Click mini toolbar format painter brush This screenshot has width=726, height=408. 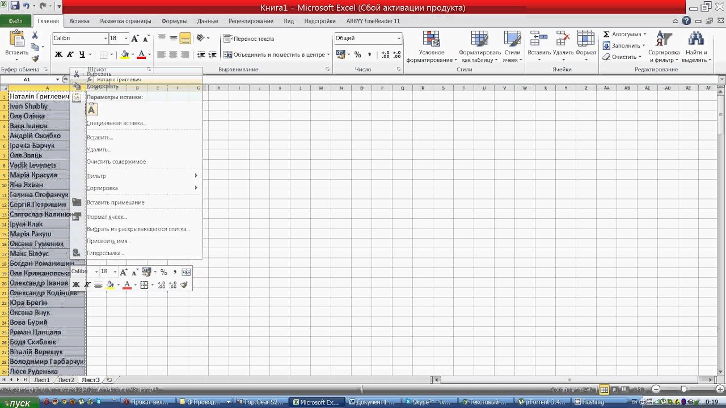[184, 284]
